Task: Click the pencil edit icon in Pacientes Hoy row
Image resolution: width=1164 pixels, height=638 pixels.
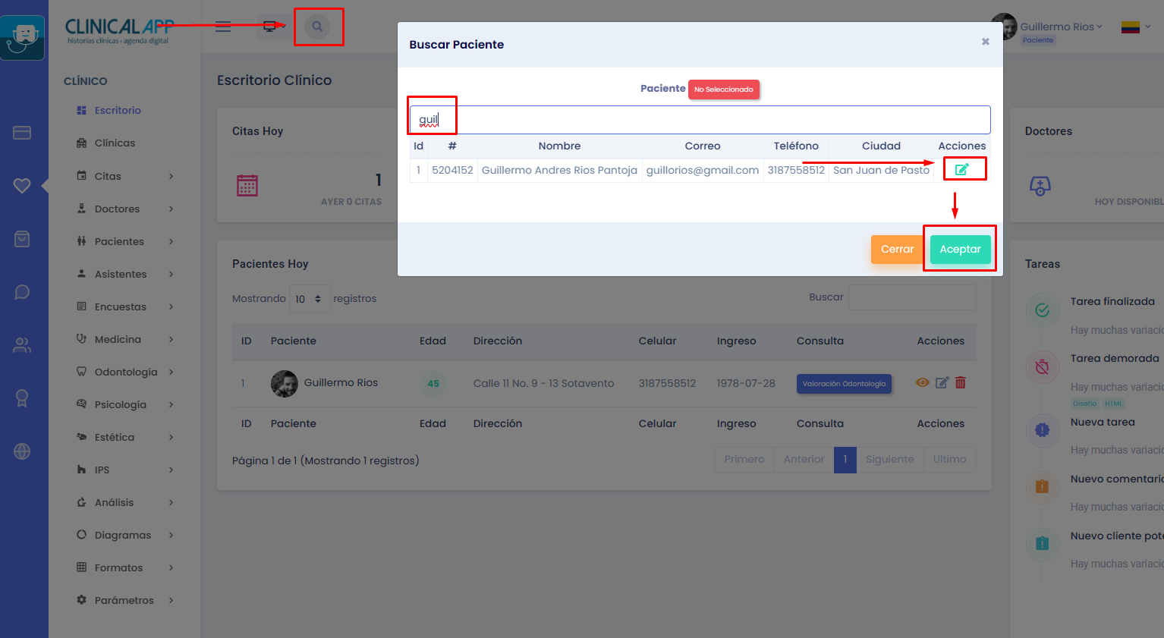Action: [942, 383]
